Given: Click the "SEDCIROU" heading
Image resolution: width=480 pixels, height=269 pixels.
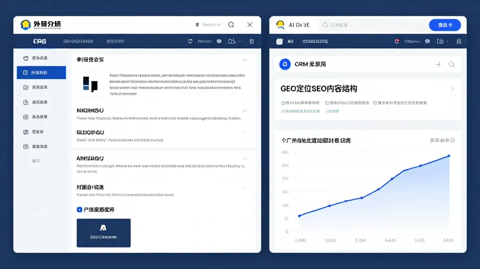Looking at the screenshot, I should (x=91, y=132).
